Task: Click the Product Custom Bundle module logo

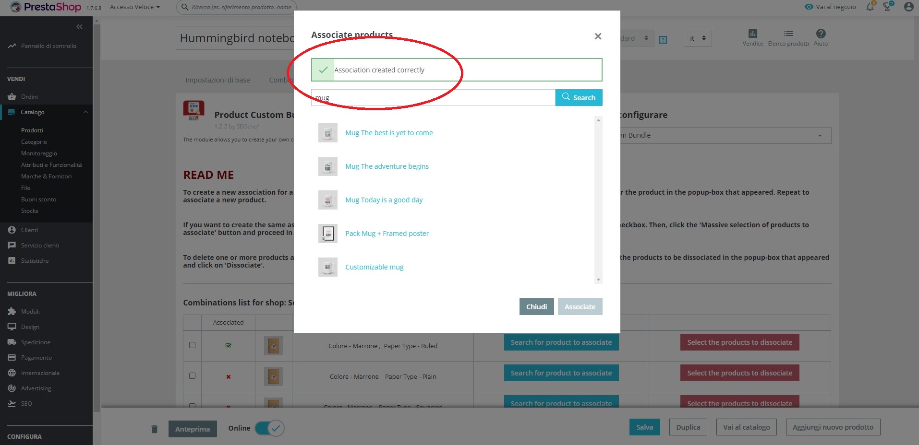Action: tap(193, 110)
